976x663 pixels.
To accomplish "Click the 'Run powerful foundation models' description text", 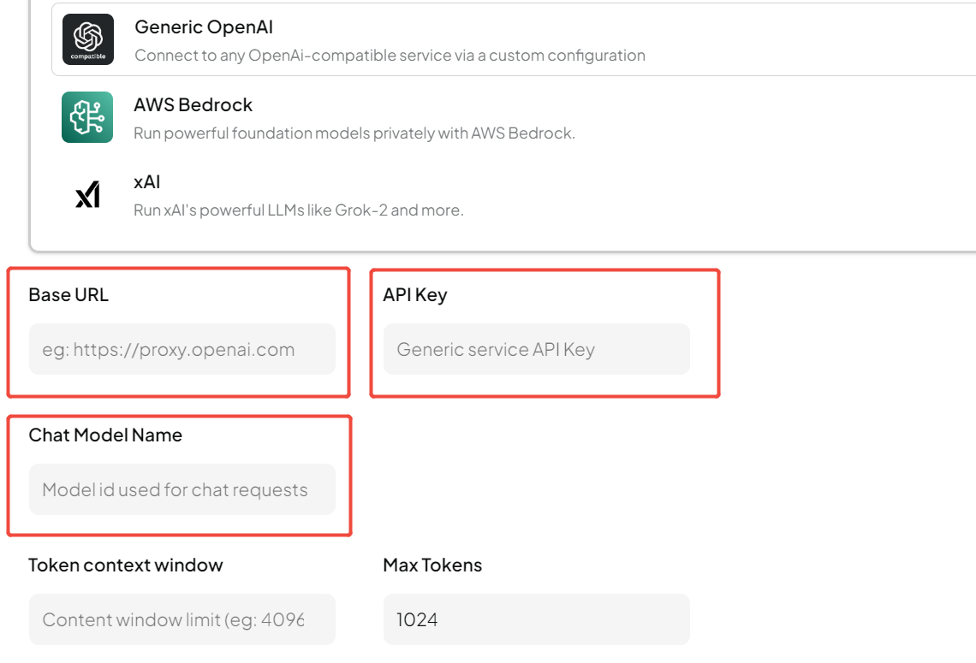I will [x=354, y=133].
